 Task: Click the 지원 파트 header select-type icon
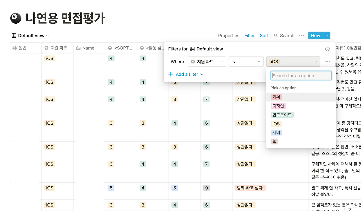pyautogui.click(x=47, y=48)
